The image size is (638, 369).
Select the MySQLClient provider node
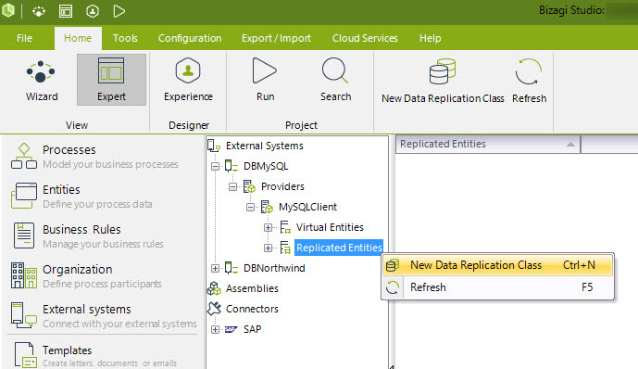(307, 207)
